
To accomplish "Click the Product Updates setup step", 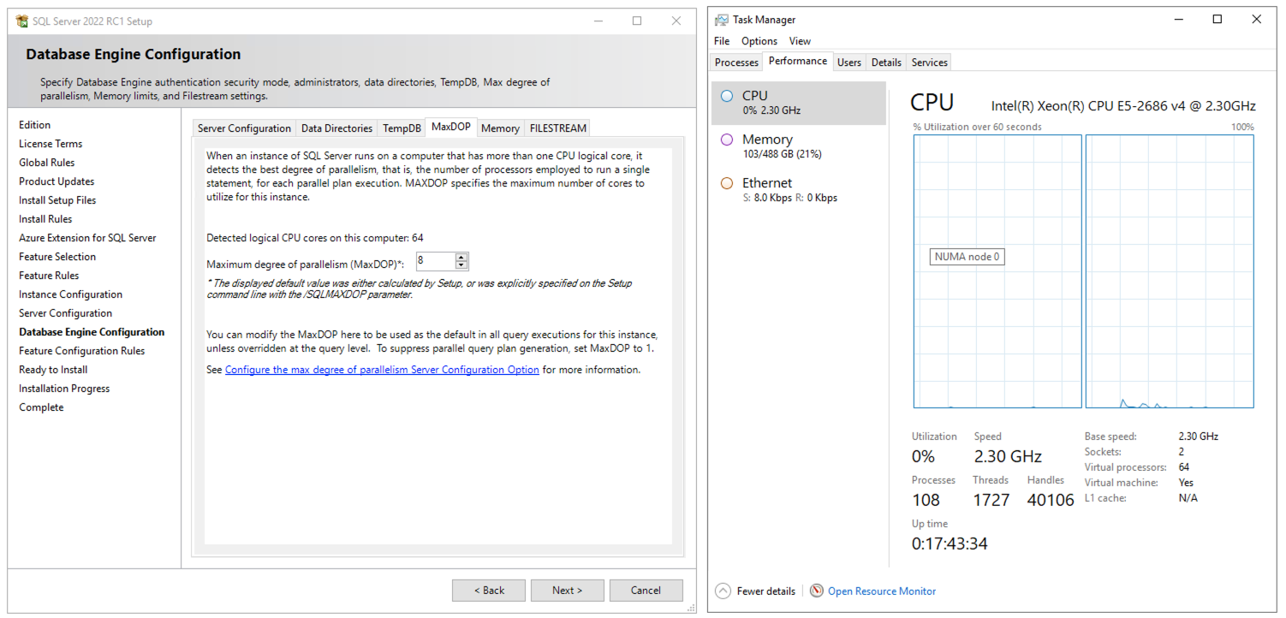I will tap(57, 181).
